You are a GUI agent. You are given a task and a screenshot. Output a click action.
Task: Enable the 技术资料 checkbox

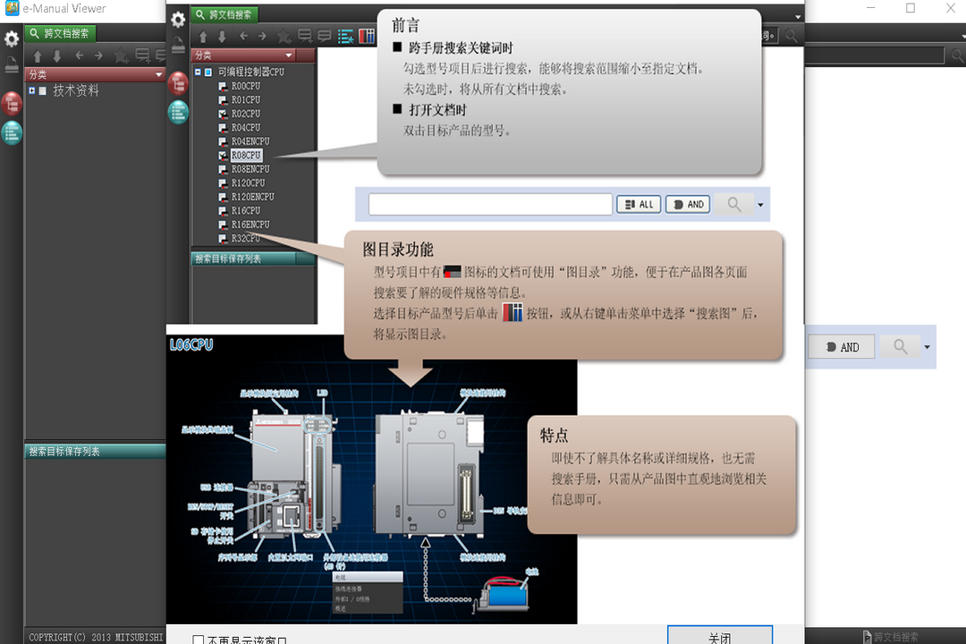[x=40, y=90]
